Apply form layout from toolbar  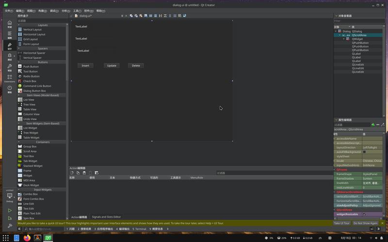point(170,15)
